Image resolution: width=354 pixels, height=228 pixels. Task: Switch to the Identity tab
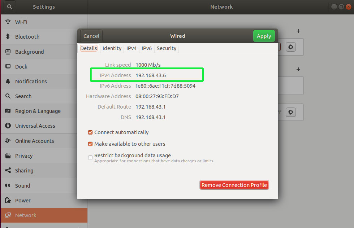112,48
